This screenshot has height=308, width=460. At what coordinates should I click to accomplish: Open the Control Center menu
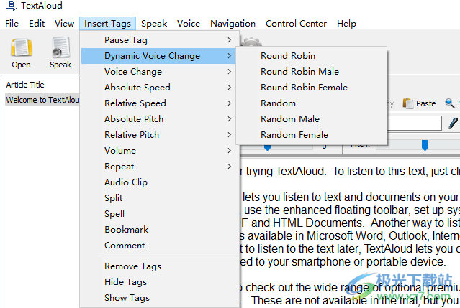(x=296, y=24)
